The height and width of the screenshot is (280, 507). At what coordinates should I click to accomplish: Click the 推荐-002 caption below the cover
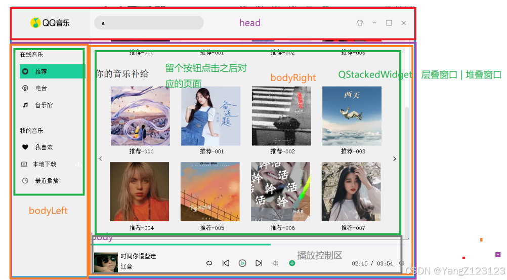[283, 151]
